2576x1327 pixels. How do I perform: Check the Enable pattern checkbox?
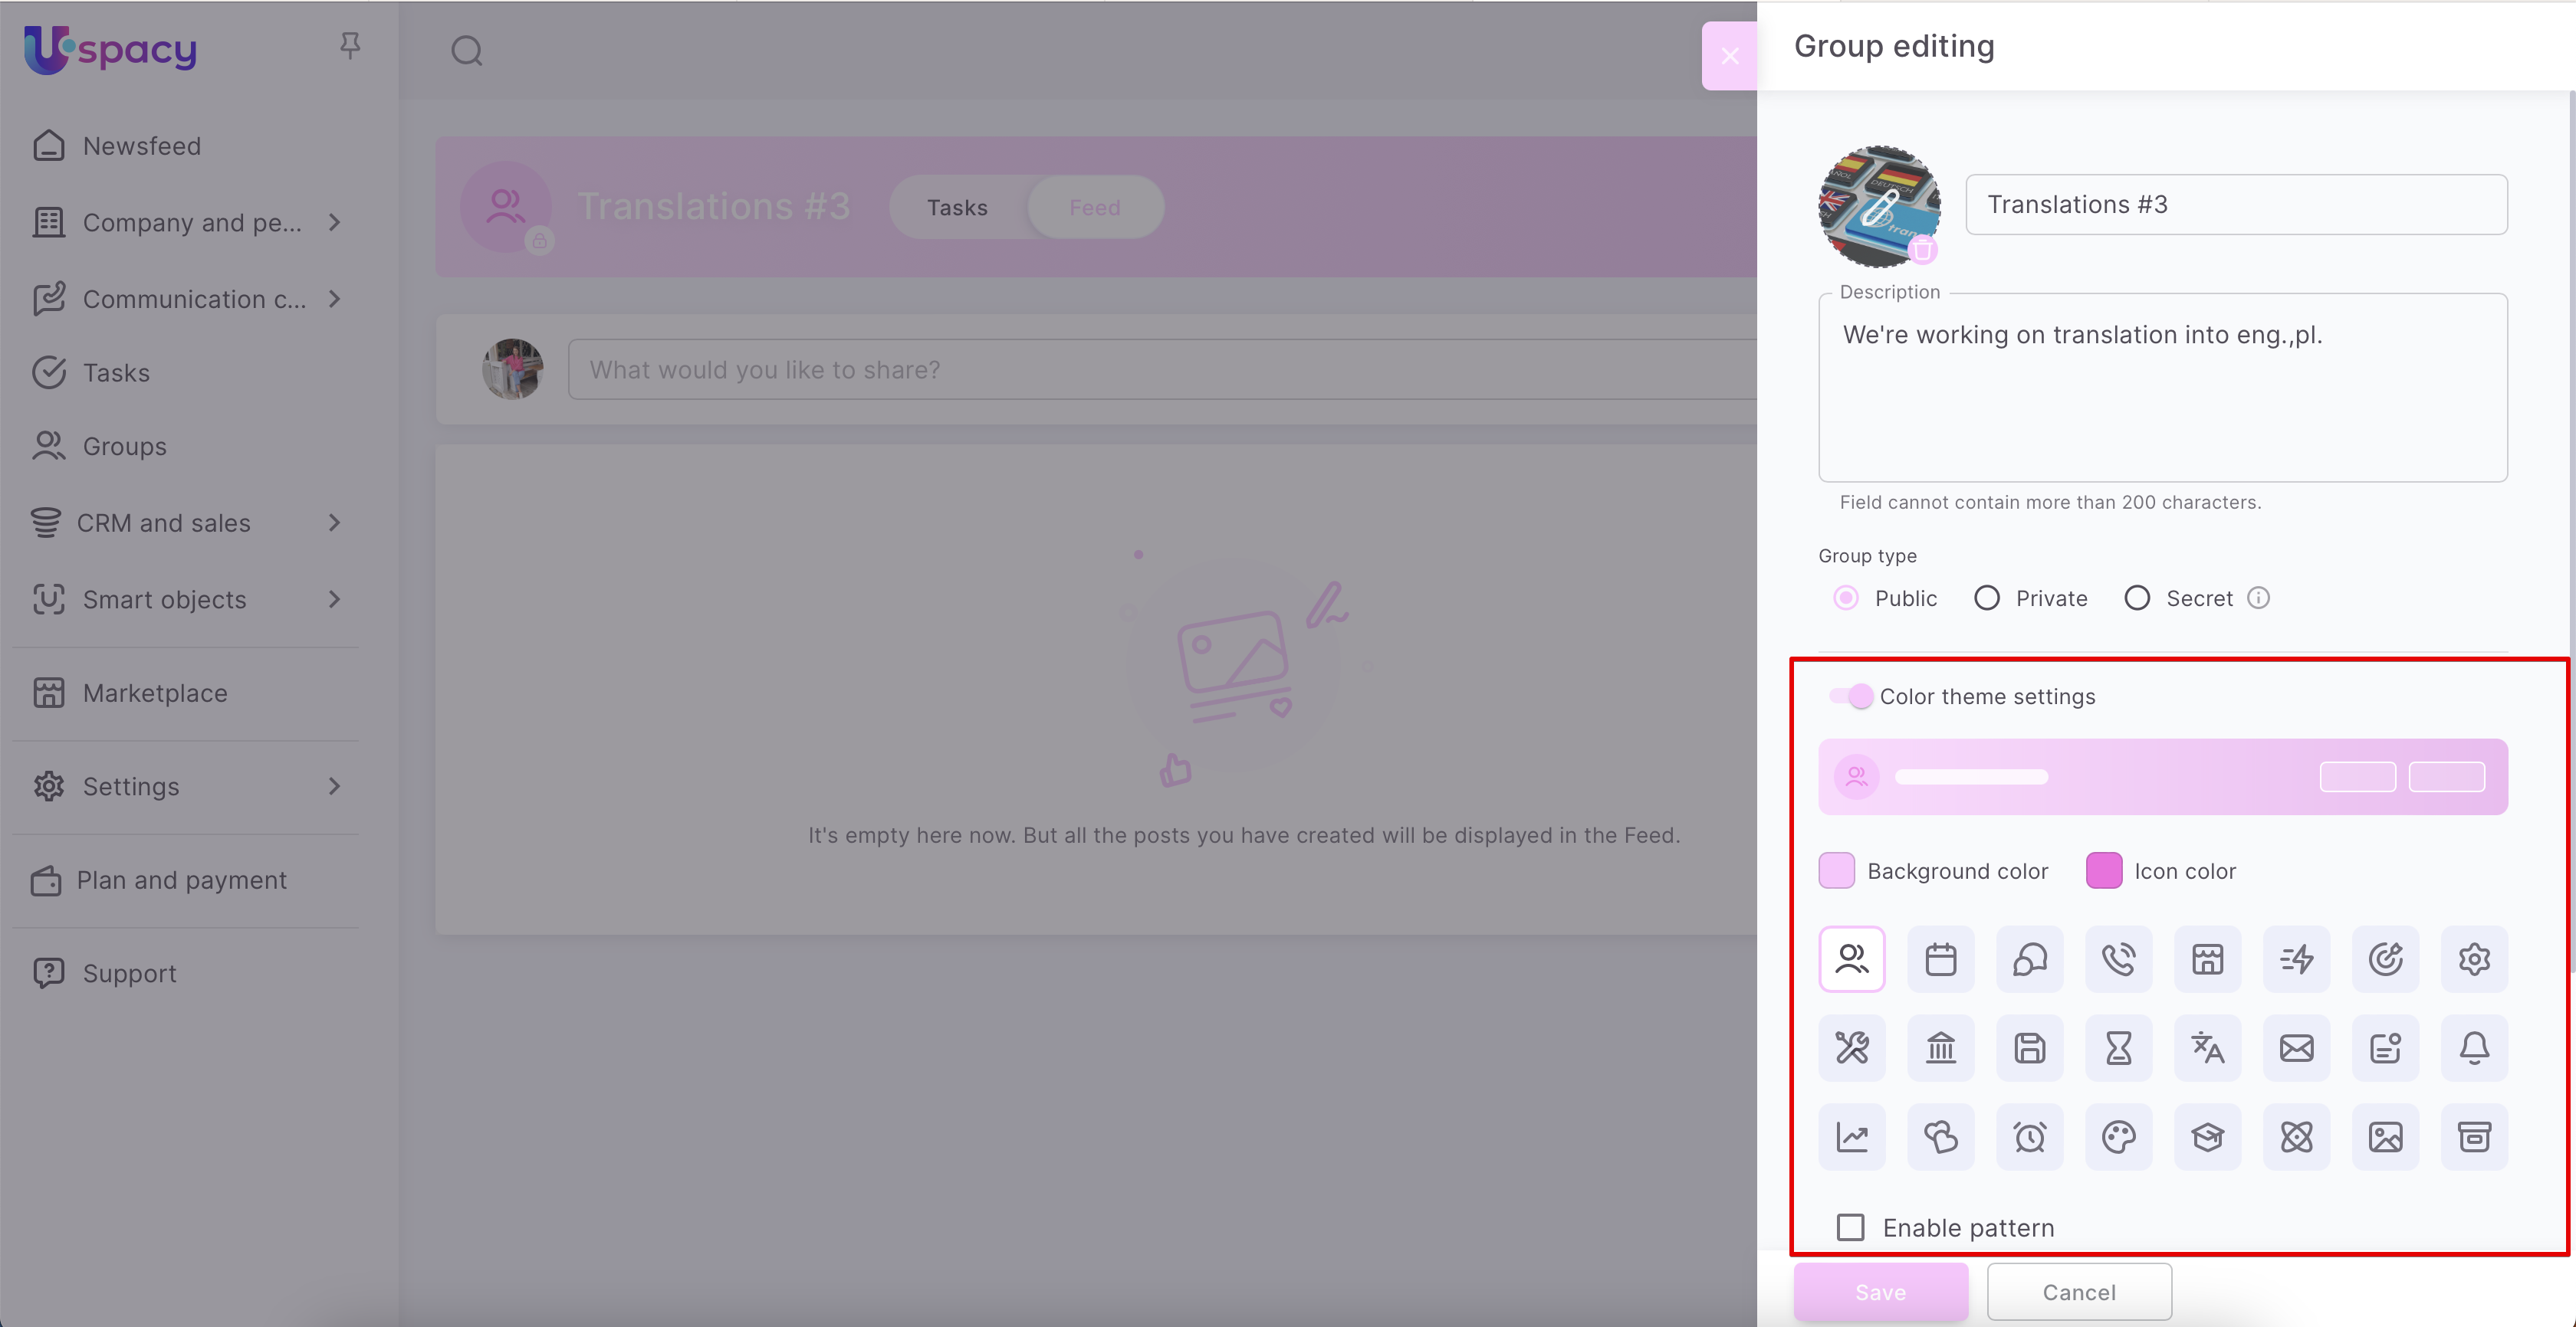tap(1850, 1227)
